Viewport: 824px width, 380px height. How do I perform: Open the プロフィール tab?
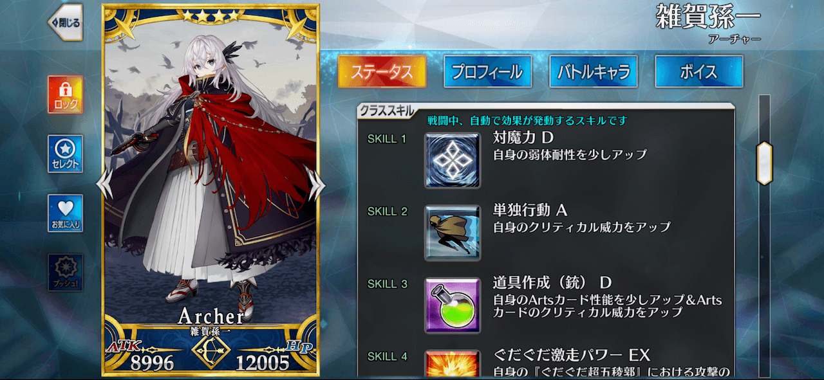tap(487, 71)
